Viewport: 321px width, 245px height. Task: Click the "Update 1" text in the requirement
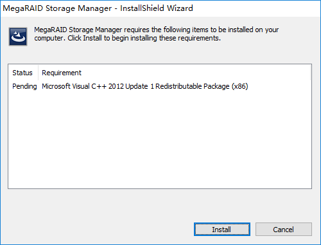point(139,86)
